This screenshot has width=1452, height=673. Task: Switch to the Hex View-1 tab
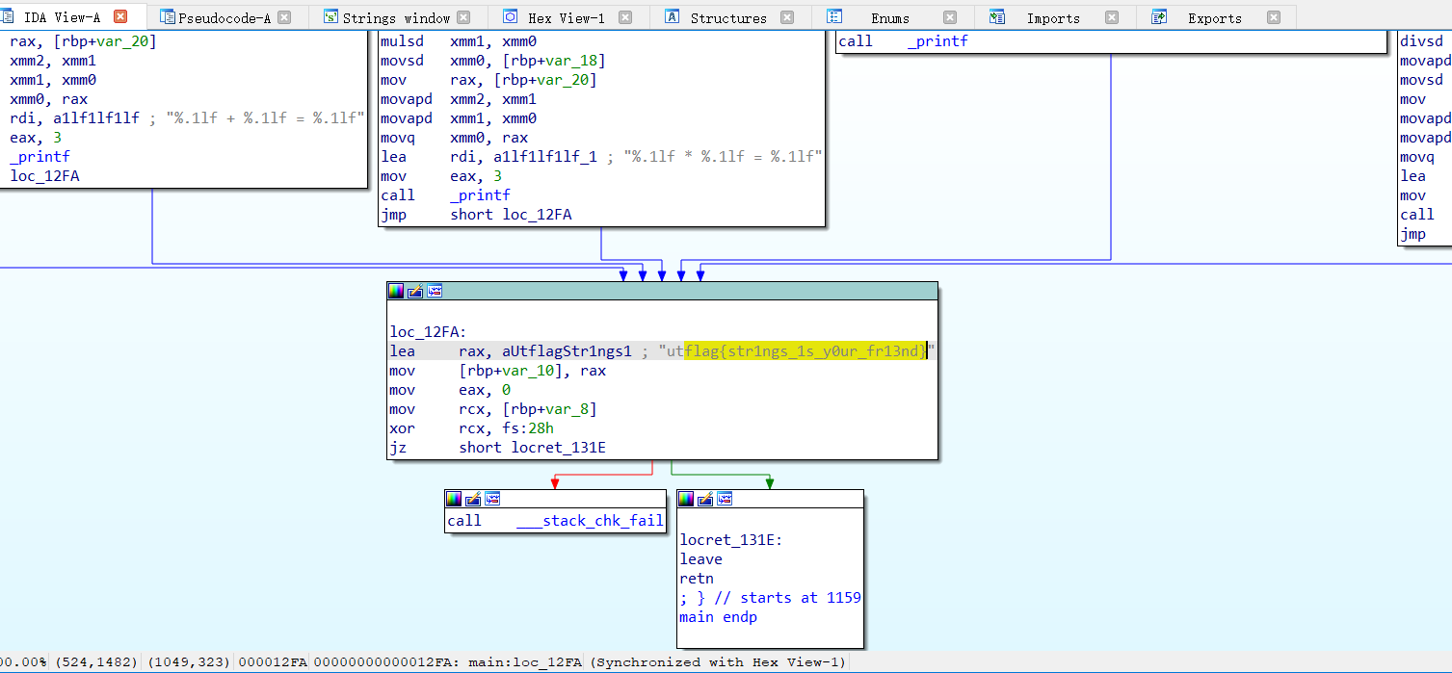(566, 17)
